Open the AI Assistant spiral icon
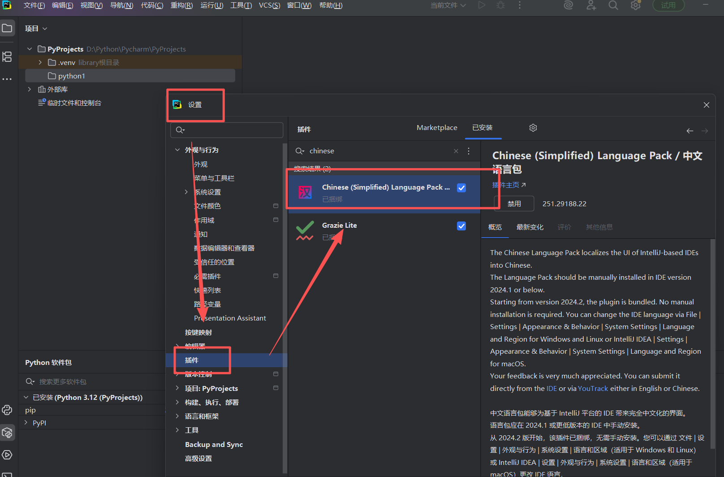 569,5
